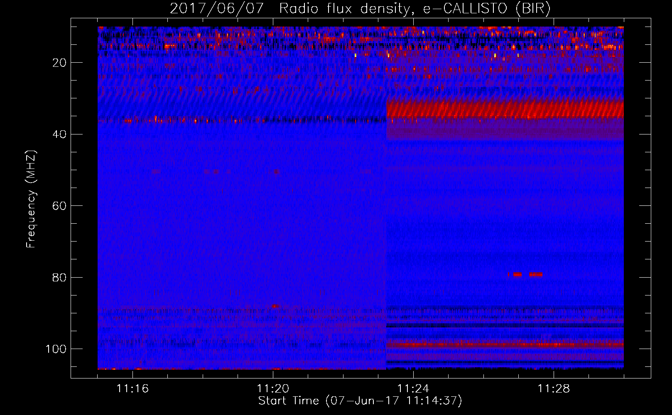
Task: Click the 100 MHz frequency tick label
Action: click(56, 349)
